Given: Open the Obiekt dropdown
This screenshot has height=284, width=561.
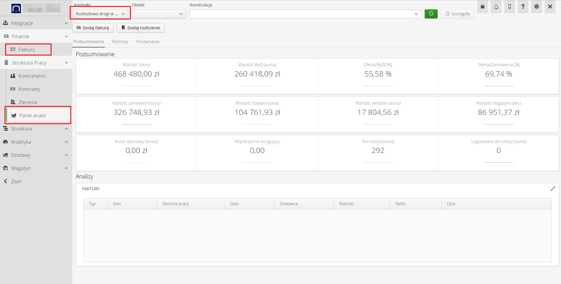Looking at the screenshot, I should pyautogui.click(x=159, y=14).
